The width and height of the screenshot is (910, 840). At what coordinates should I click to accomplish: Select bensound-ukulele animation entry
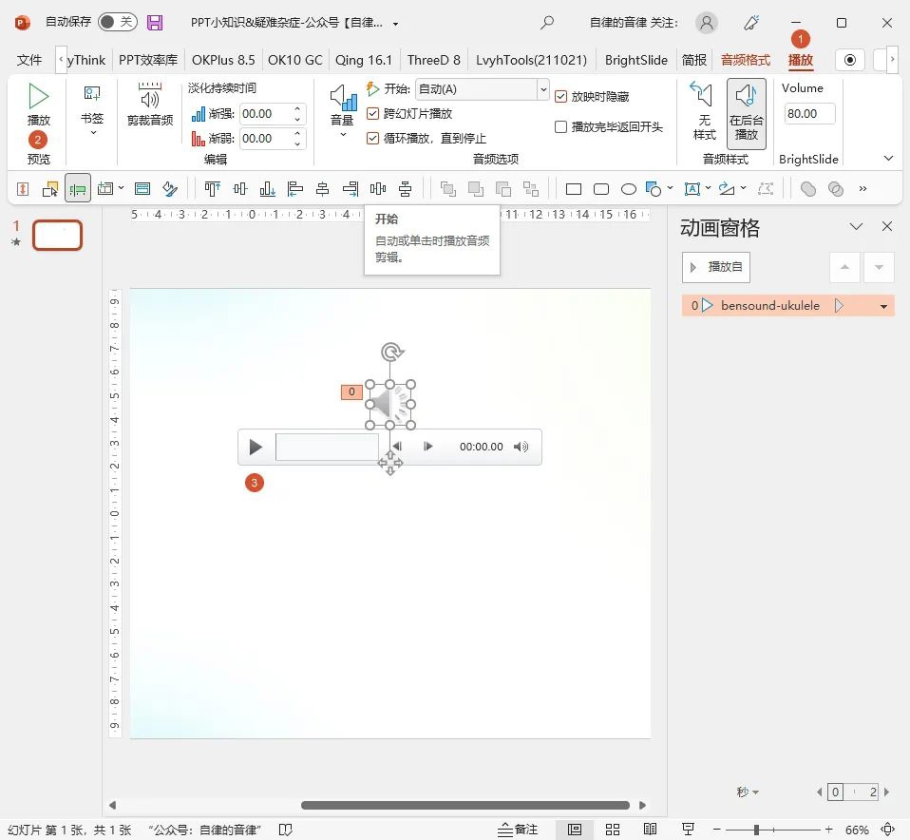[788, 306]
